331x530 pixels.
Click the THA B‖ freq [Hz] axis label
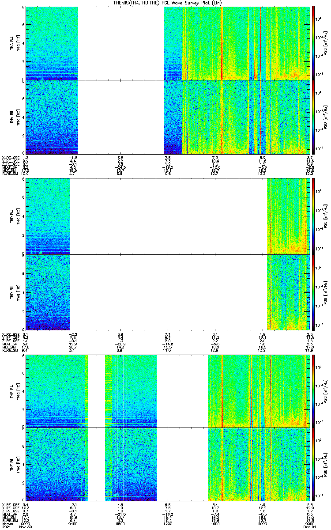[x=18, y=117]
